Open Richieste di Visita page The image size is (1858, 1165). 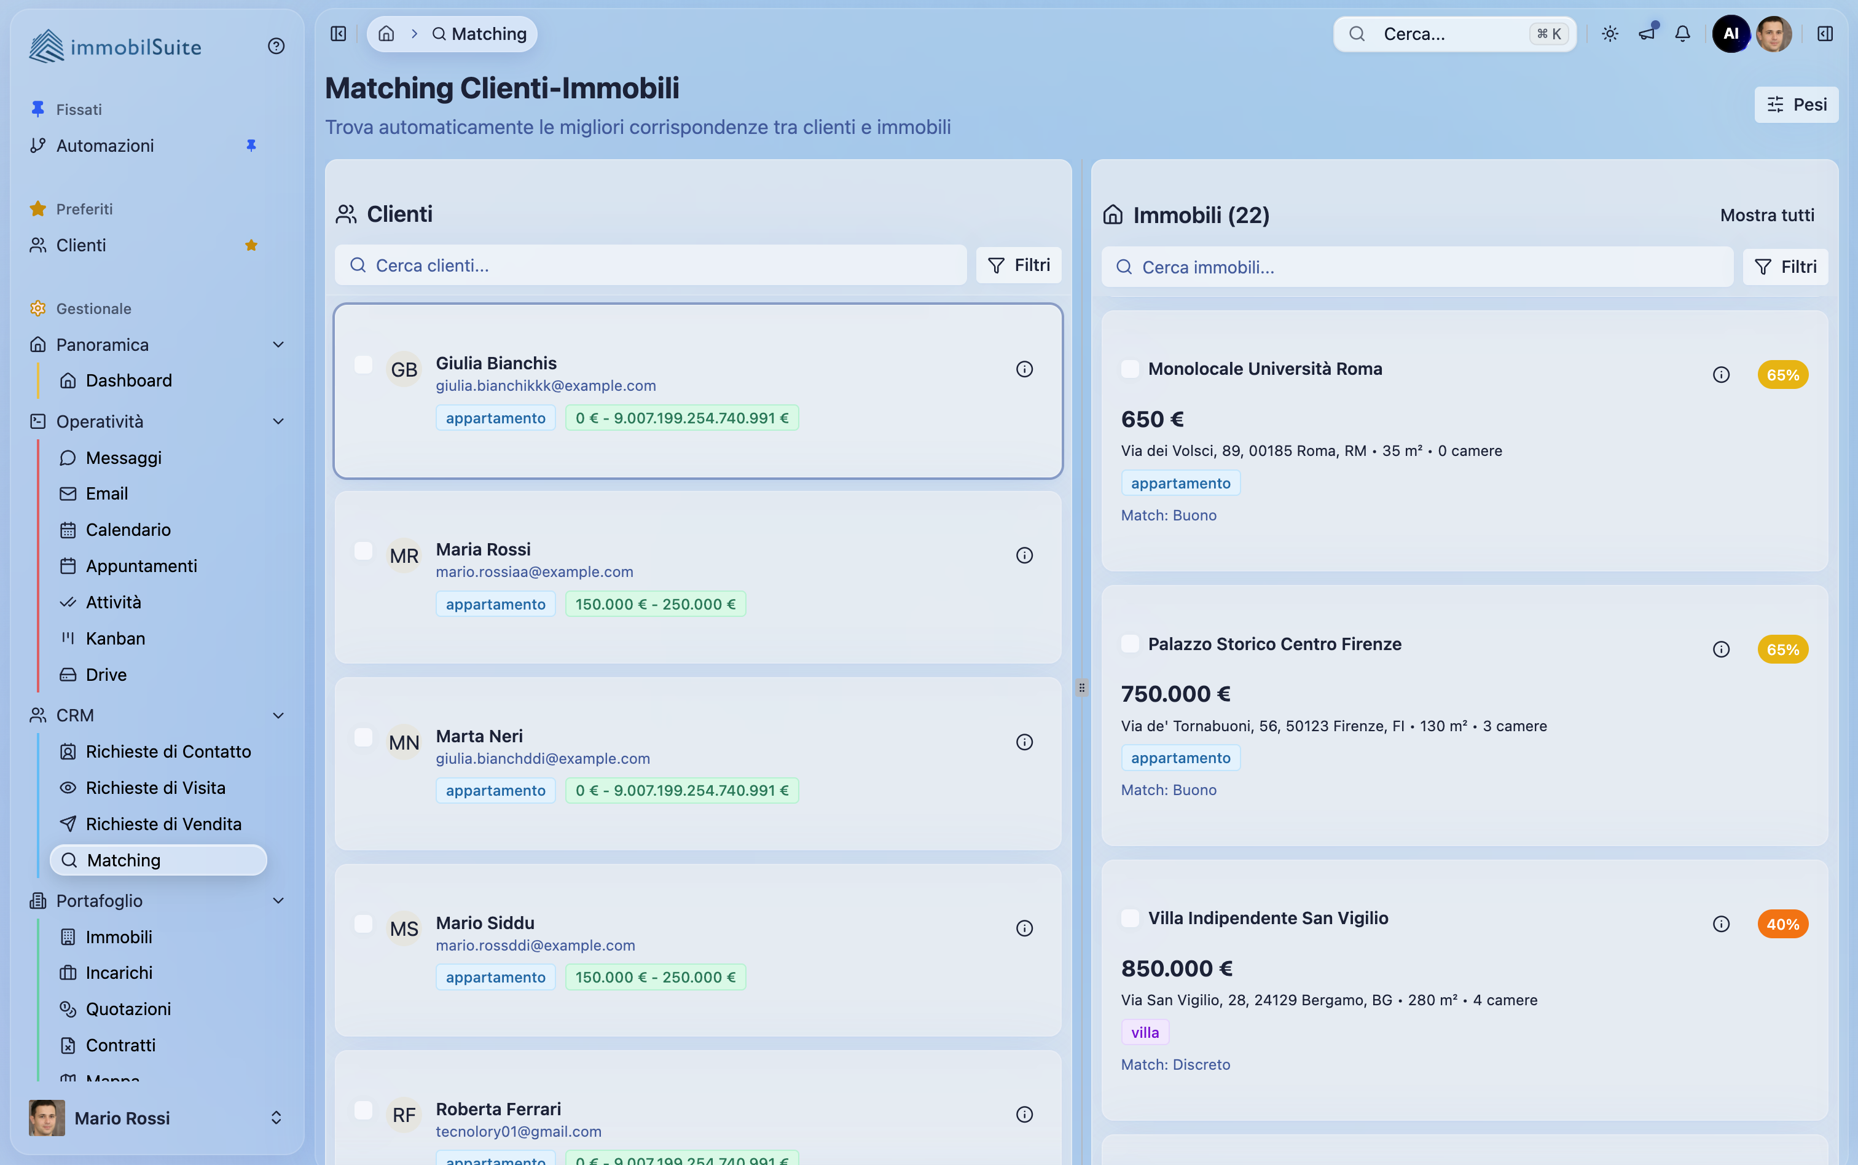pos(155,788)
